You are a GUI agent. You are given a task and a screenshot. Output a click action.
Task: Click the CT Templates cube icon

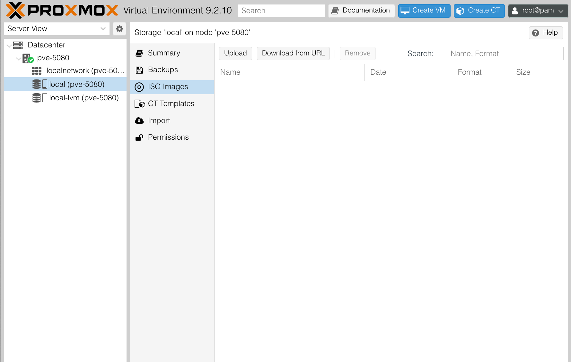click(x=140, y=104)
